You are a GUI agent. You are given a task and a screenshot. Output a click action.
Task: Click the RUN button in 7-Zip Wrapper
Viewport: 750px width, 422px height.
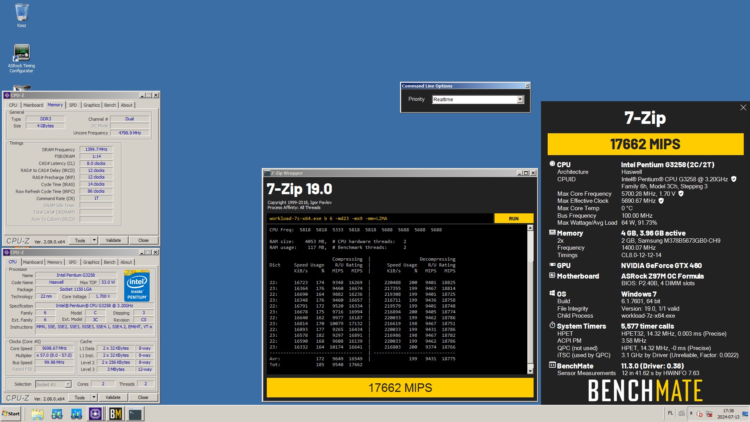[514, 218]
